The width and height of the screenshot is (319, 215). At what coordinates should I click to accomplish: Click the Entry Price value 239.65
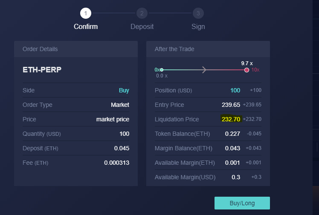pyautogui.click(x=231, y=105)
